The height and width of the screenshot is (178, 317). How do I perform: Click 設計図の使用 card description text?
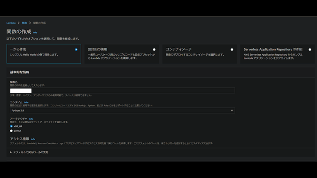[x=122, y=56]
